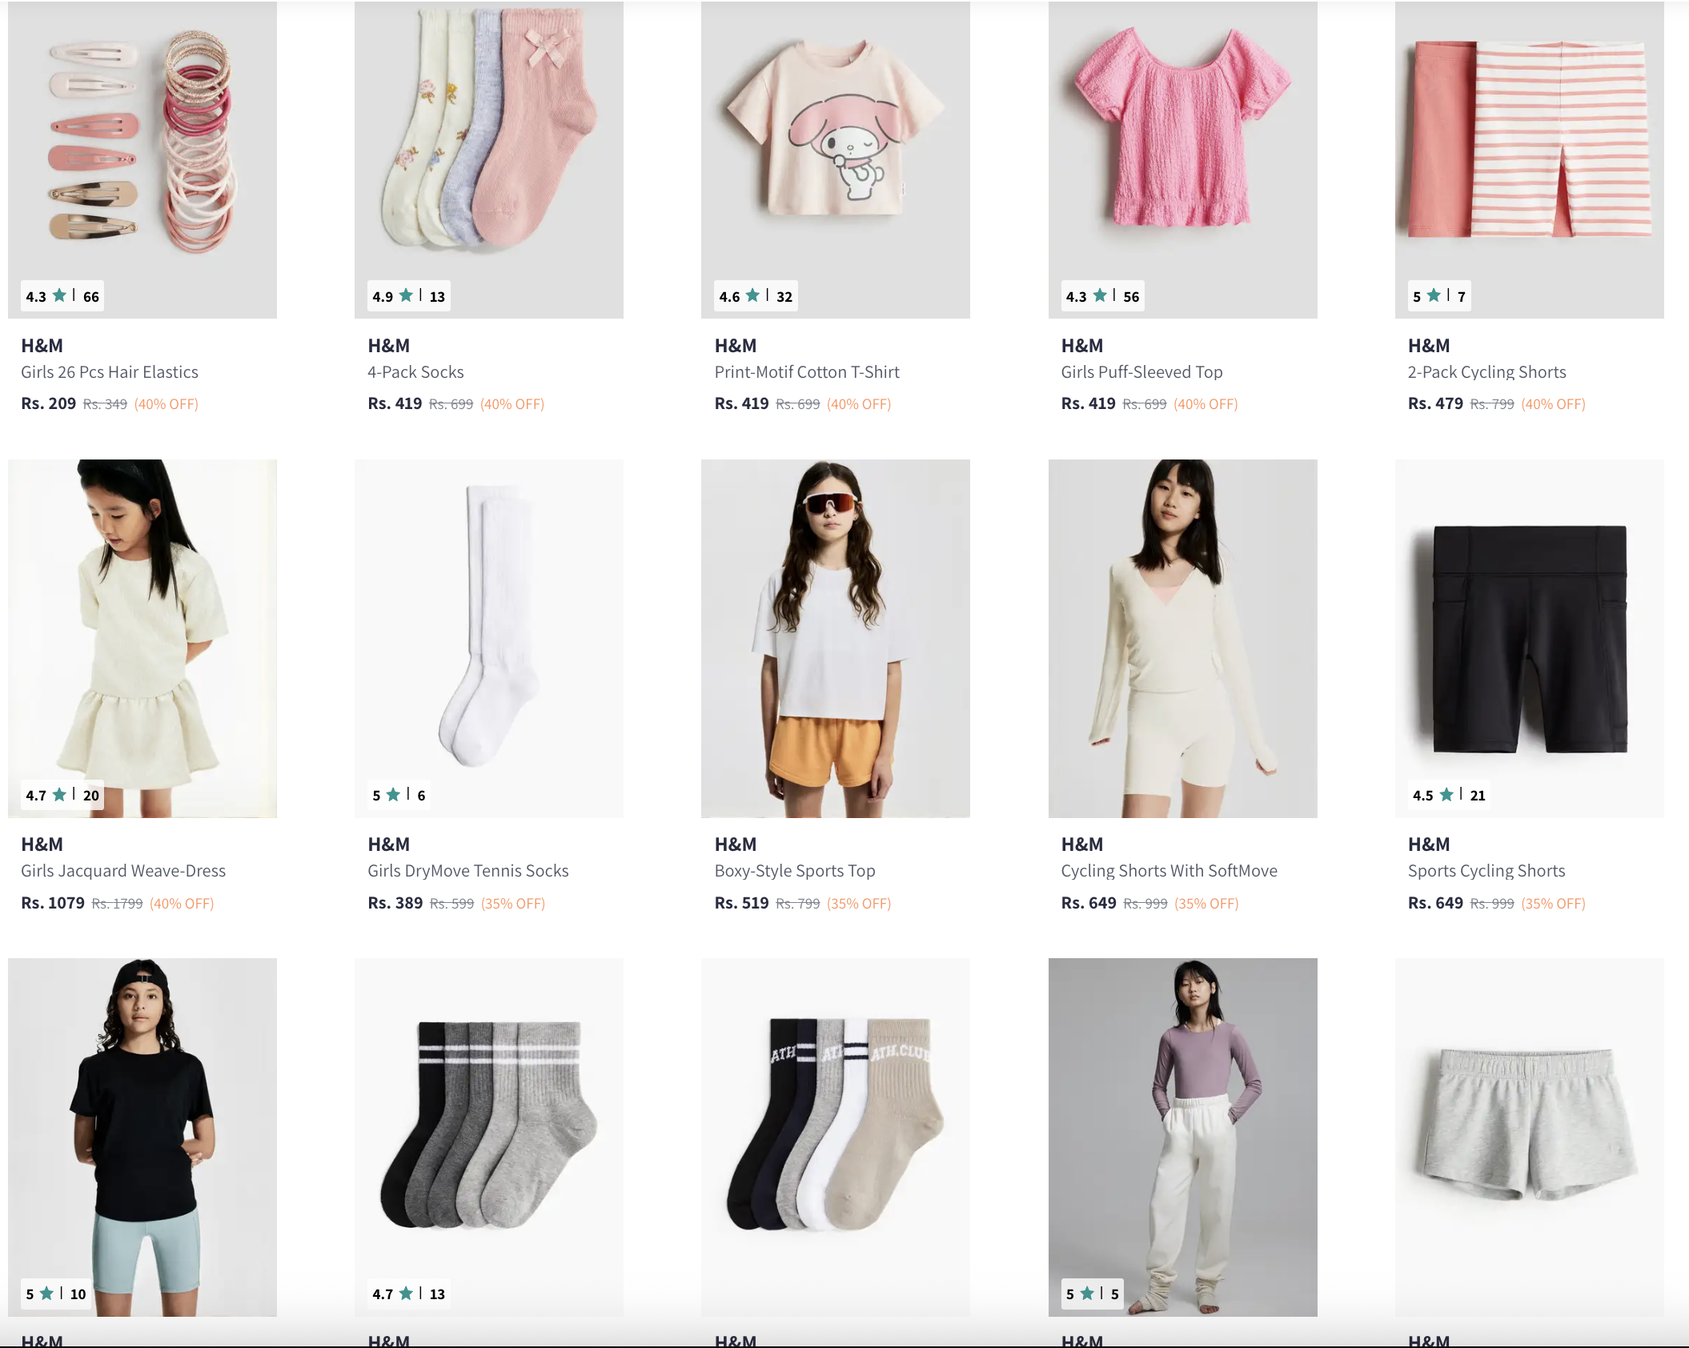Select the Girls Jacquard Weave-Dress title
Image resolution: width=1689 pixels, height=1348 pixels.
point(123,871)
